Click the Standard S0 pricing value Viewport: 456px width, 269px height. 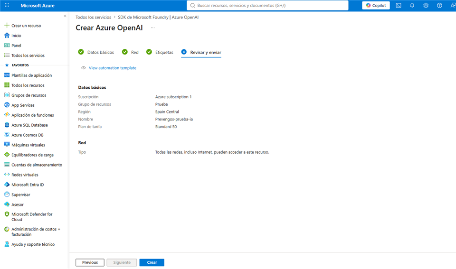pos(166,127)
